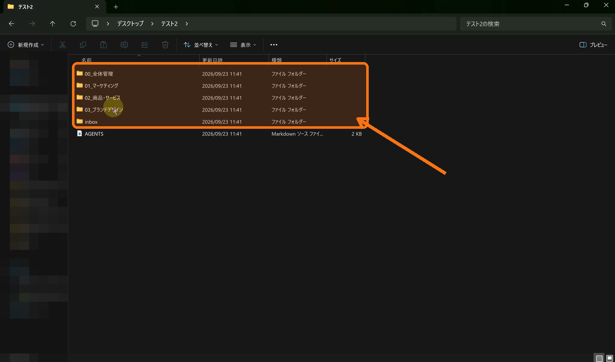Click the Share icon in toolbar
The height and width of the screenshot is (362, 615).
145,45
